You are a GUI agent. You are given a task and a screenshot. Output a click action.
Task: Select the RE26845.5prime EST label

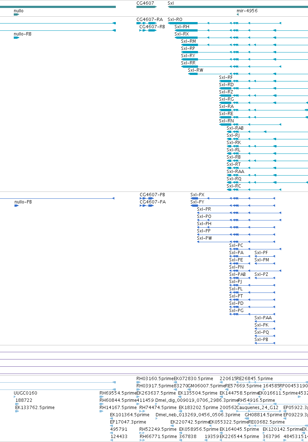pos(255,378)
